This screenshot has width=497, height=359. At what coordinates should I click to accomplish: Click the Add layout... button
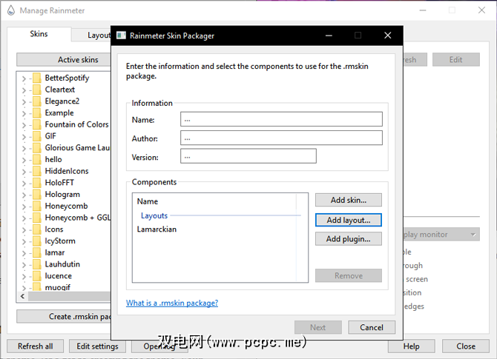point(349,220)
